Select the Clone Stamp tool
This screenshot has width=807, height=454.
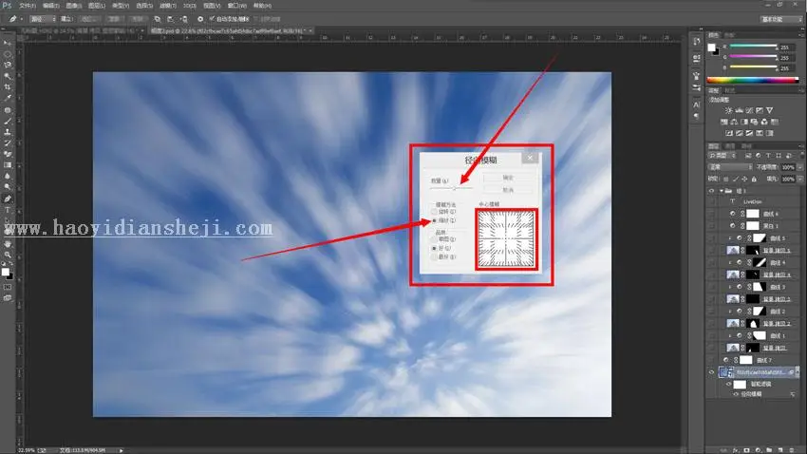coord(8,132)
